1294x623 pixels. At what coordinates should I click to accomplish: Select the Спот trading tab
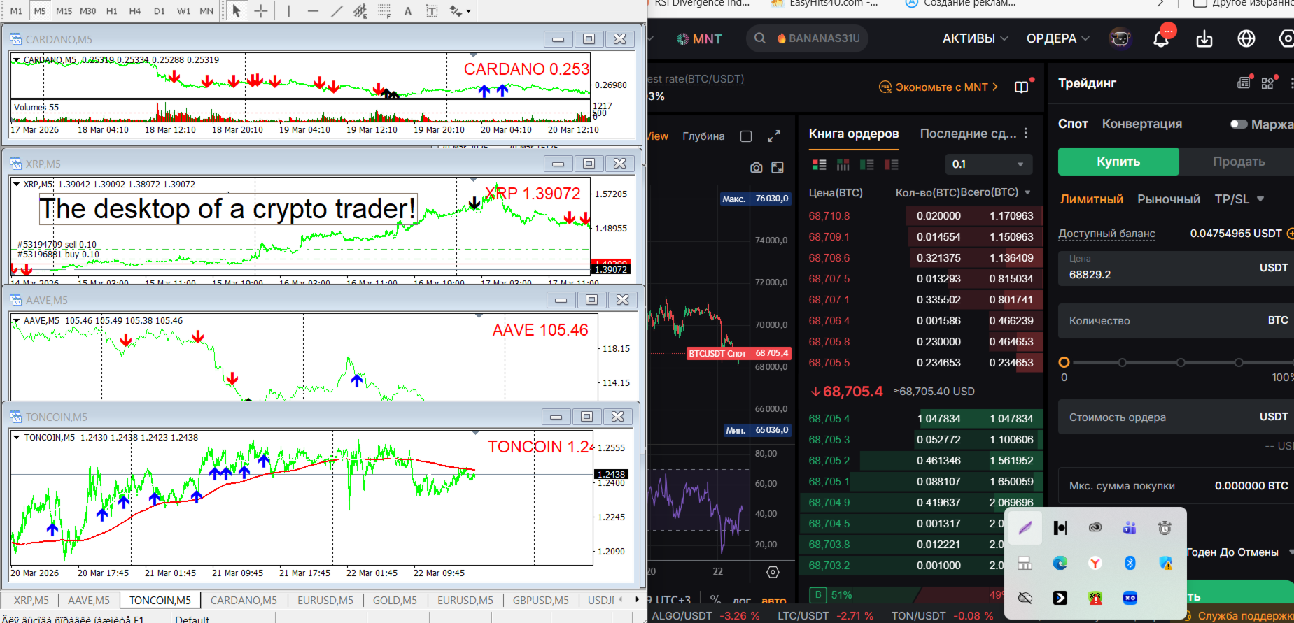(1073, 124)
